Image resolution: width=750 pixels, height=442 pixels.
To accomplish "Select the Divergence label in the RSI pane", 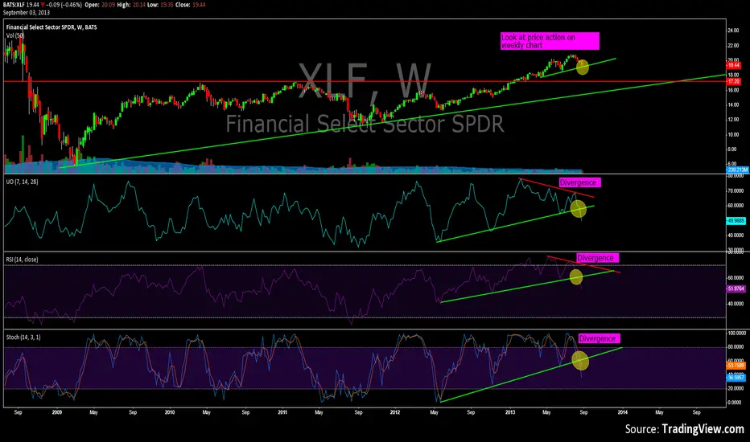I will pos(597,258).
